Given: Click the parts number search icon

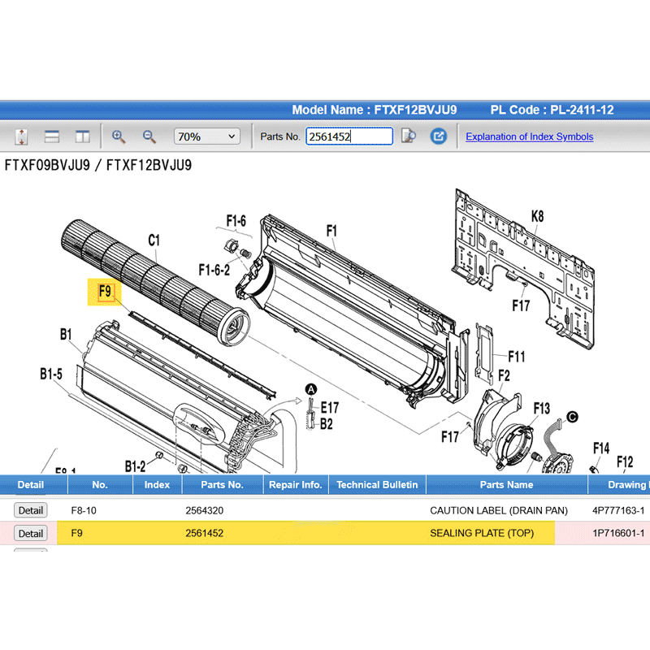Looking at the screenshot, I should coord(409,136).
